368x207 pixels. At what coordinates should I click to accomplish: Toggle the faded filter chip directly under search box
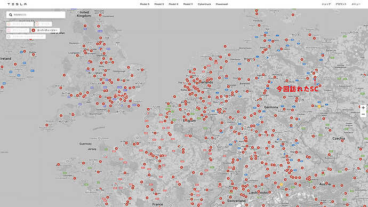coord(20,24)
